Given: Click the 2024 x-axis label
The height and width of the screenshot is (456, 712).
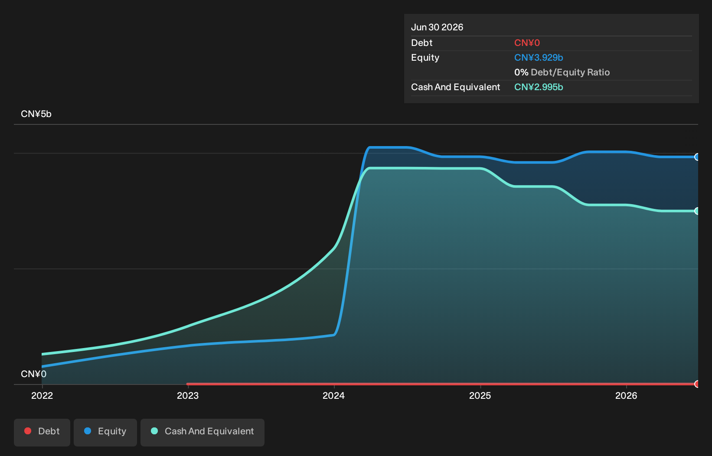Looking at the screenshot, I should [334, 395].
